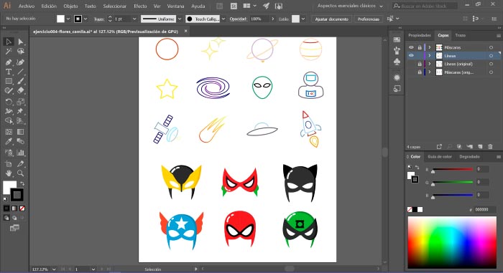Viewport: 503px width, 273px height.
Task: Activate the Line Segment tool
Action: pyautogui.click(x=21, y=72)
